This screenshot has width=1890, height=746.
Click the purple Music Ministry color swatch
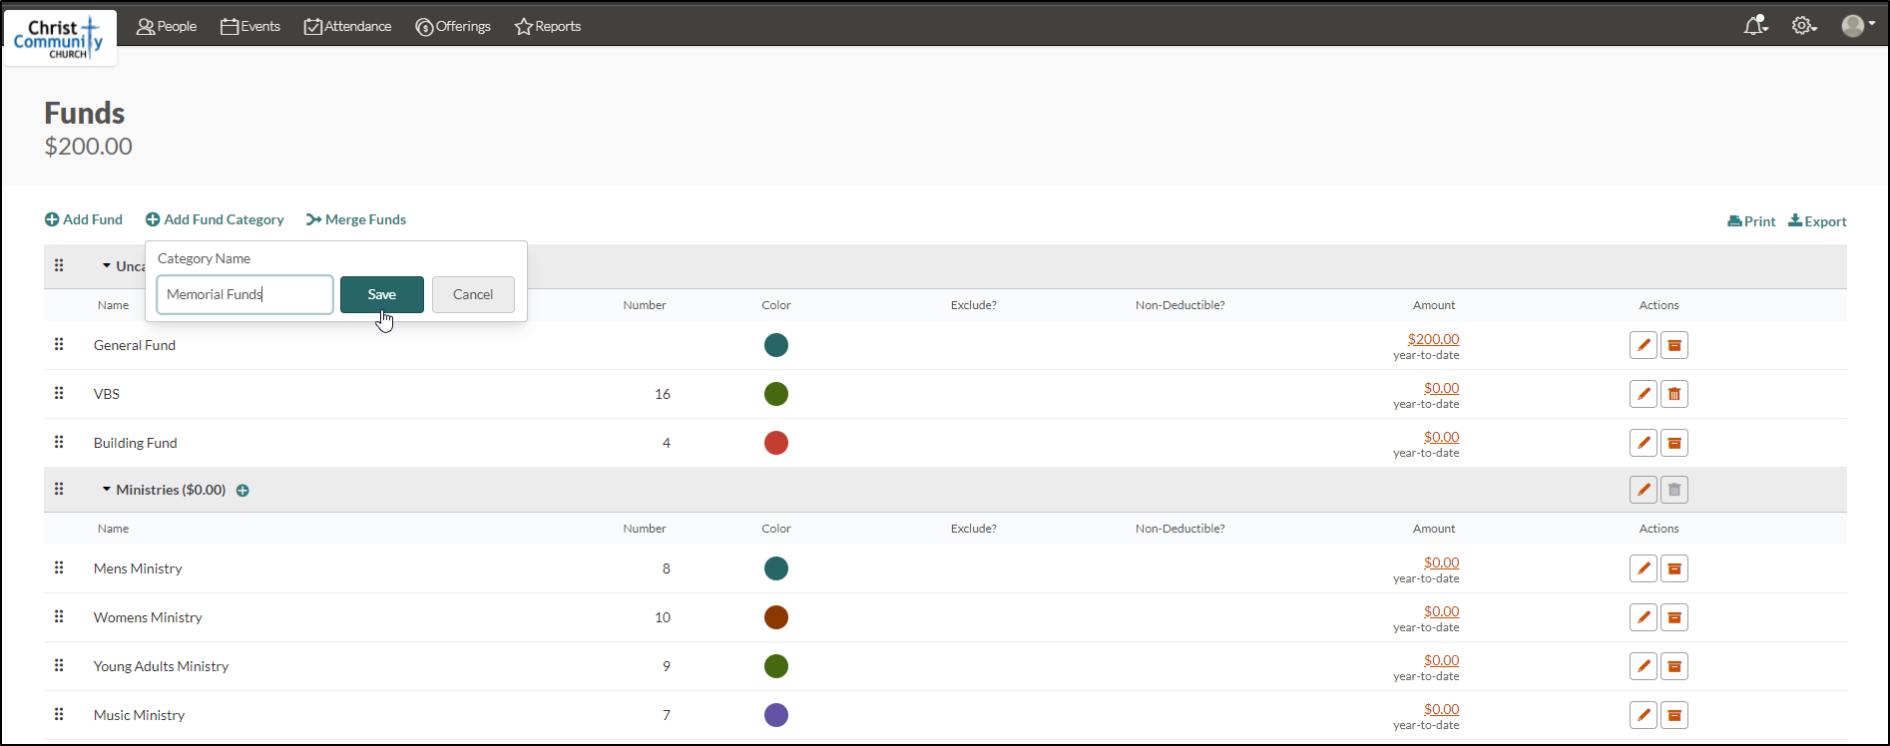click(x=776, y=715)
